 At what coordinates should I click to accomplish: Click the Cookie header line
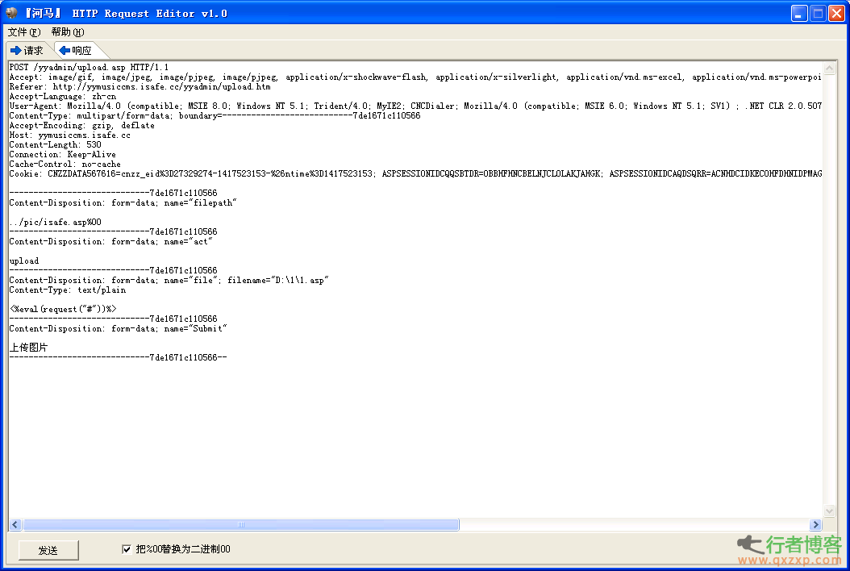click(x=415, y=173)
